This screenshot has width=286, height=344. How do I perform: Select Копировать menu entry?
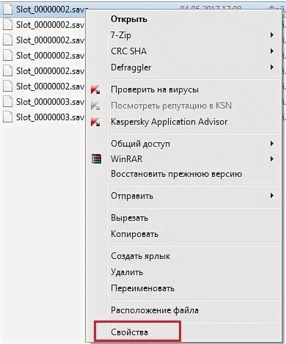coord(135,234)
